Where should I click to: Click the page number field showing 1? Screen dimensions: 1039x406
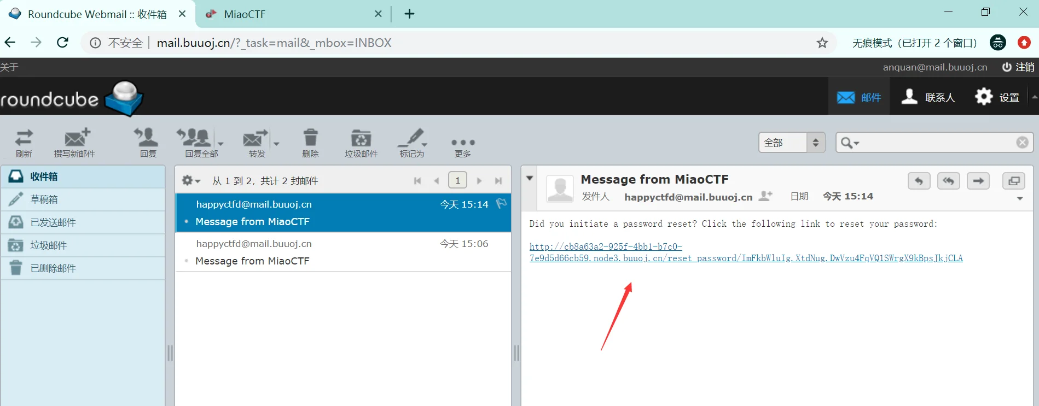457,180
